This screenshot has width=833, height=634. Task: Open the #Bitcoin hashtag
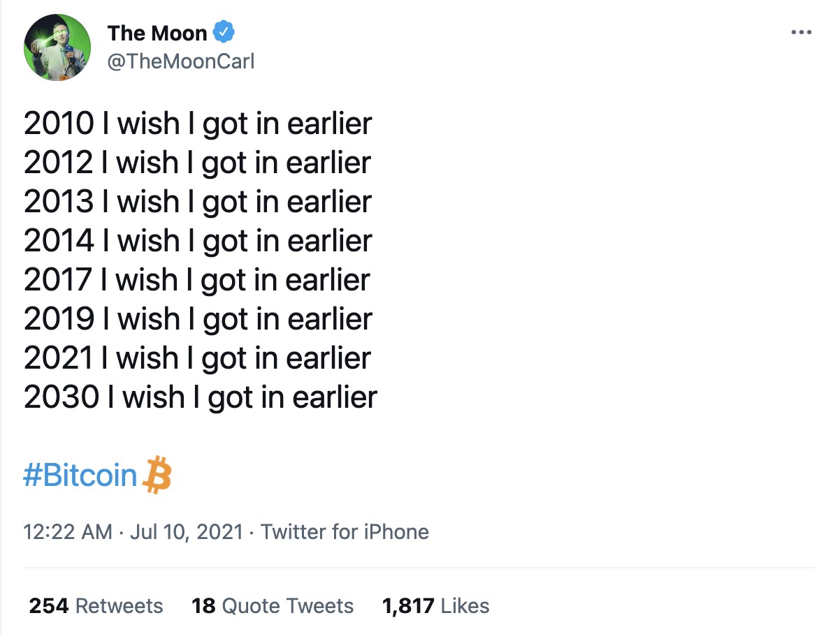pyautogui.click(x=80, y=475)
